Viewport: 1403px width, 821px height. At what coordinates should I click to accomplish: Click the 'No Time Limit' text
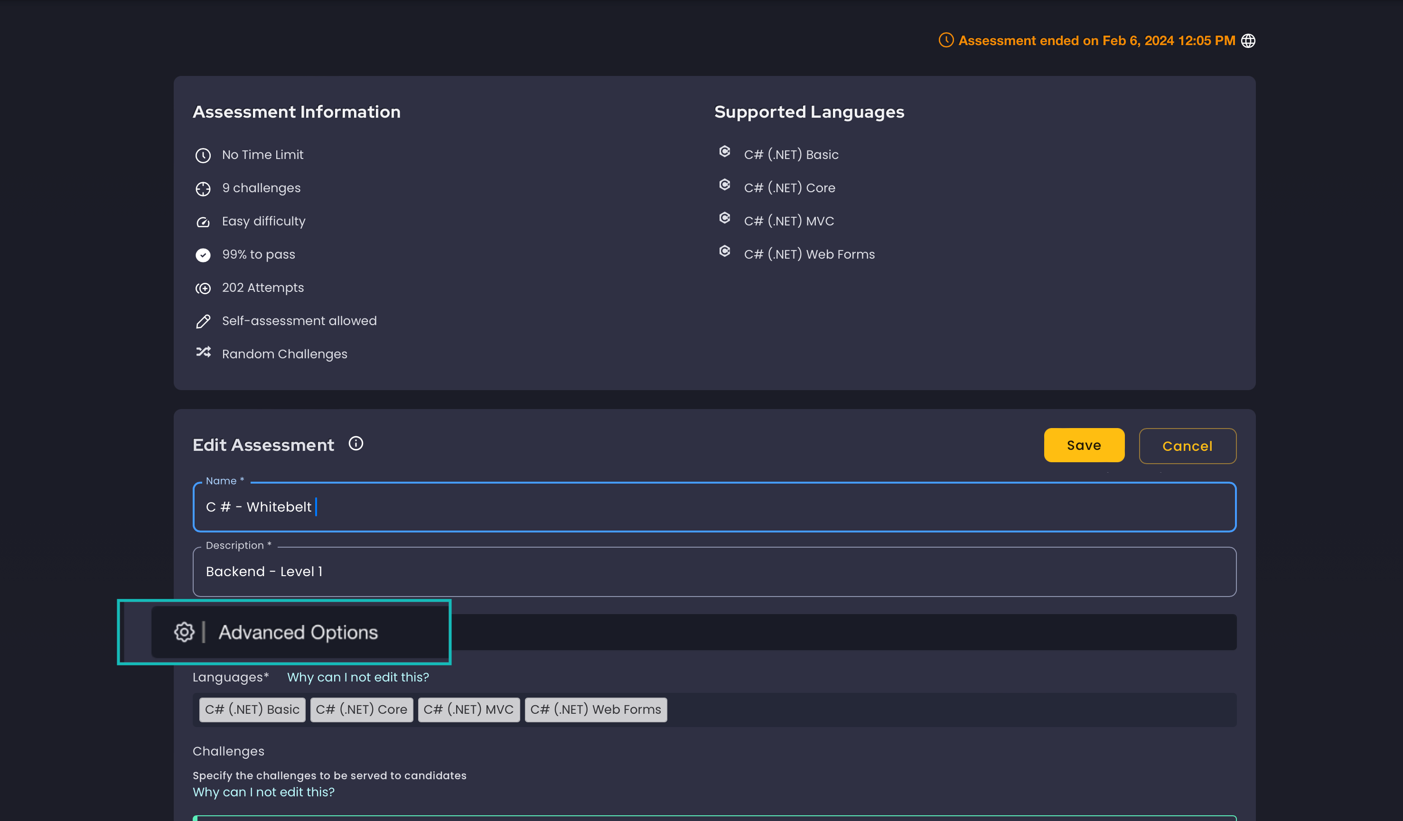pos(263,155)
